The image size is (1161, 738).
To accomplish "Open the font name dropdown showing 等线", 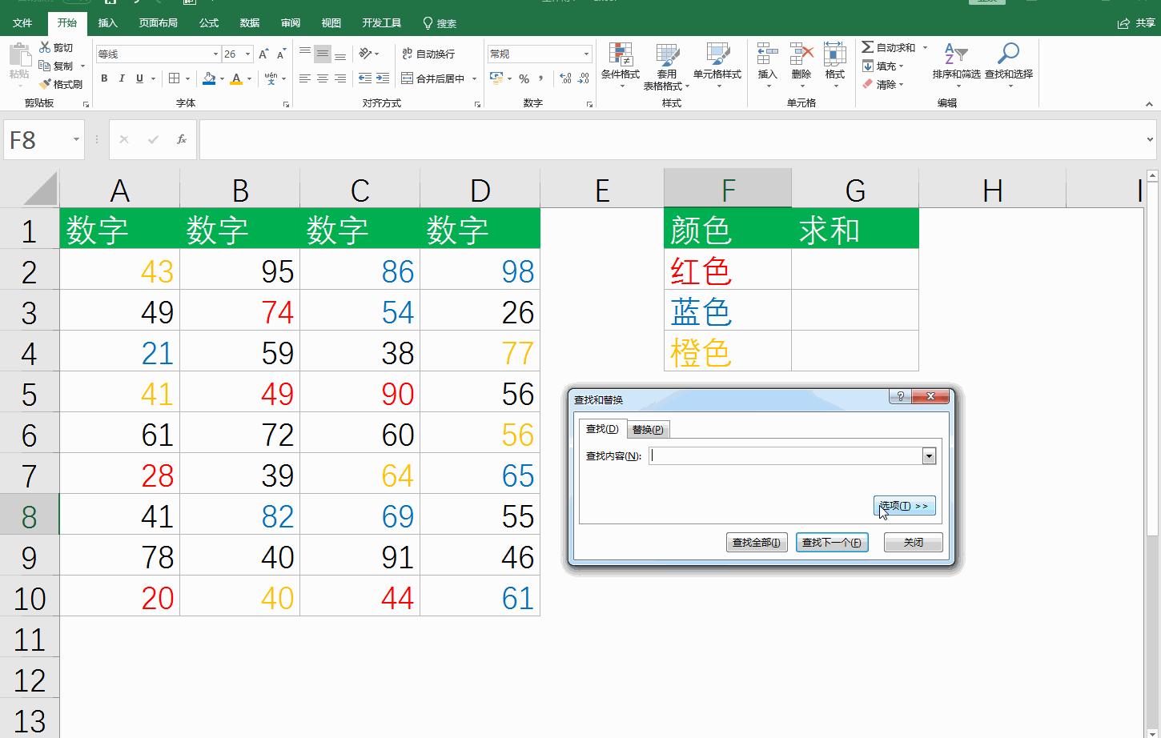I will 215,53.
